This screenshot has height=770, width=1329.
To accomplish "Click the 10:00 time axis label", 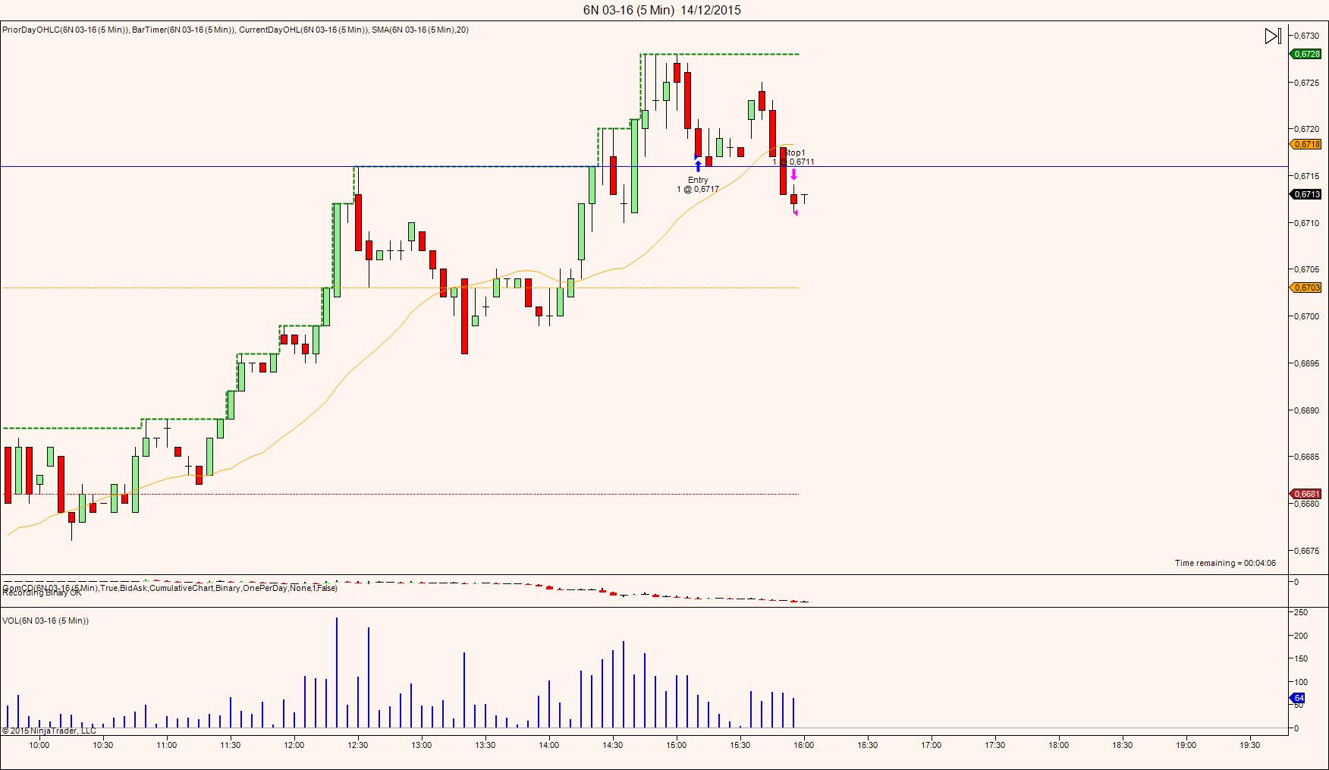I will [39, 745].
